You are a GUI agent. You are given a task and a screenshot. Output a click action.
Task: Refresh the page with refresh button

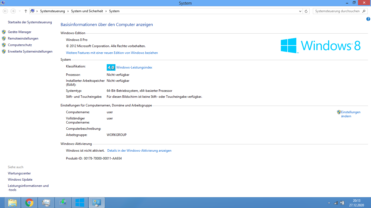(x=306, y=11)
